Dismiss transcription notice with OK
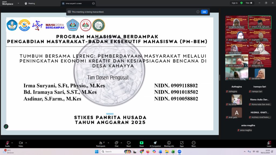The height and width of the screenshot is (155, 276). (x=204, y=12)
